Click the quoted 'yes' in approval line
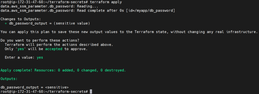The image size is (259, 94). coord(22,49)
